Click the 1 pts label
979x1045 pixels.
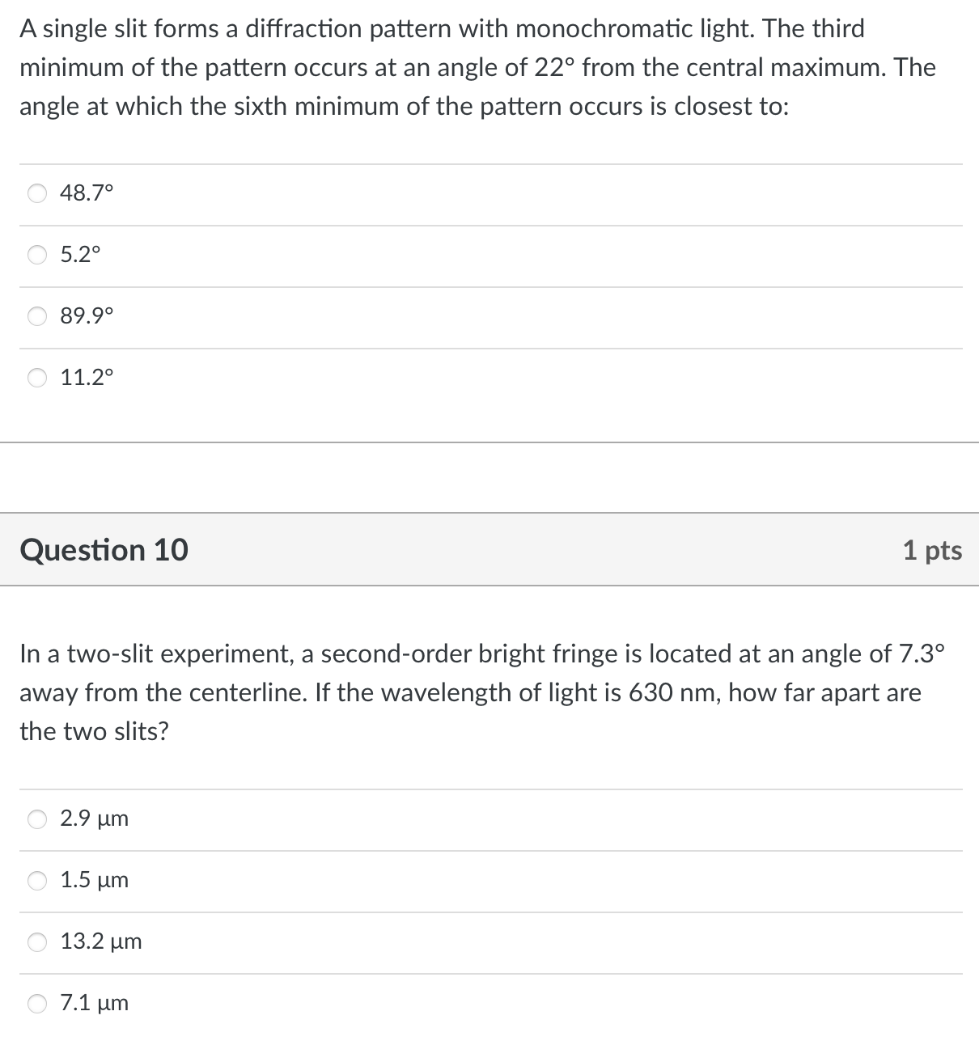[x=934, y=550]
